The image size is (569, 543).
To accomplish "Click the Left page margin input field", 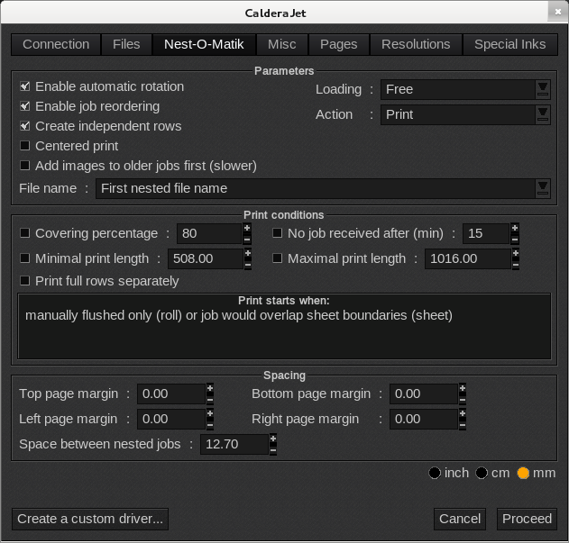I will coord(171,419).
